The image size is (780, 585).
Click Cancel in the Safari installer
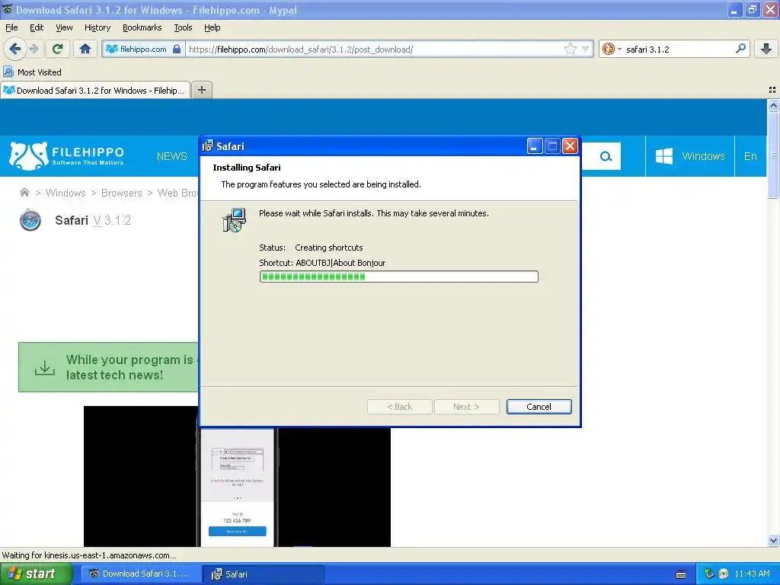pos(539,407)
